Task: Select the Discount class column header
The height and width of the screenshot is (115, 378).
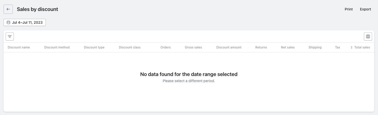Action: (x=130, y=47)
